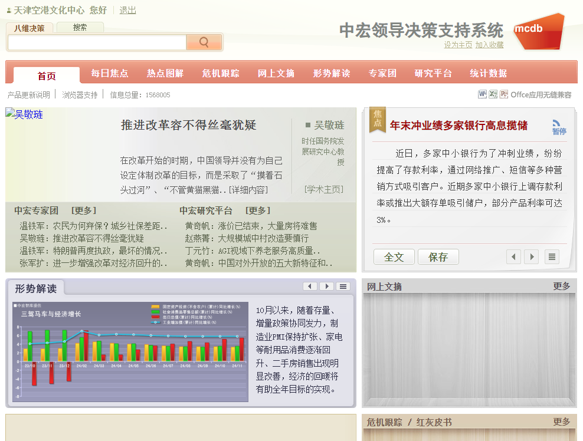The image size is (583, 441).
Task: Click the 全文 full text button
Action: [x=394, y=257]
